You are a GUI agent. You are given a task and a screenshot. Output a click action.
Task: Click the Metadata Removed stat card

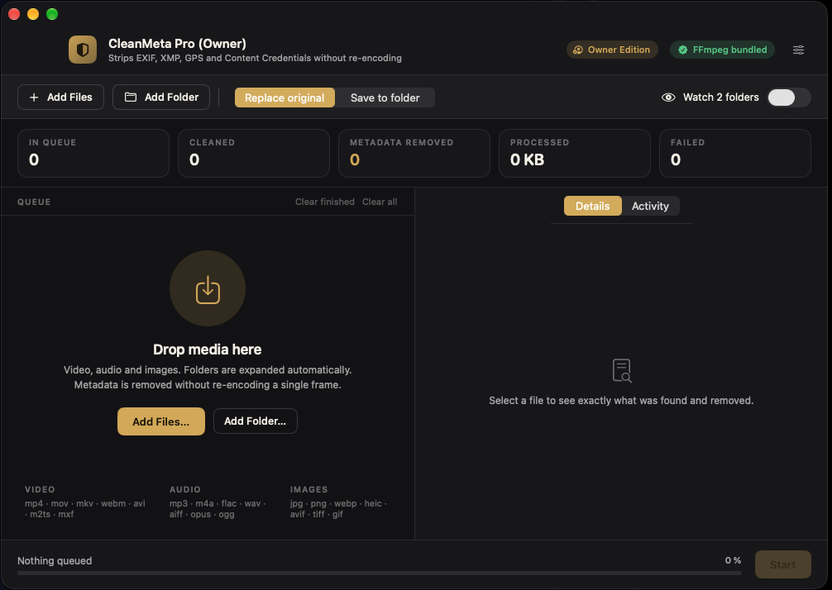click(x=414, y=153)
